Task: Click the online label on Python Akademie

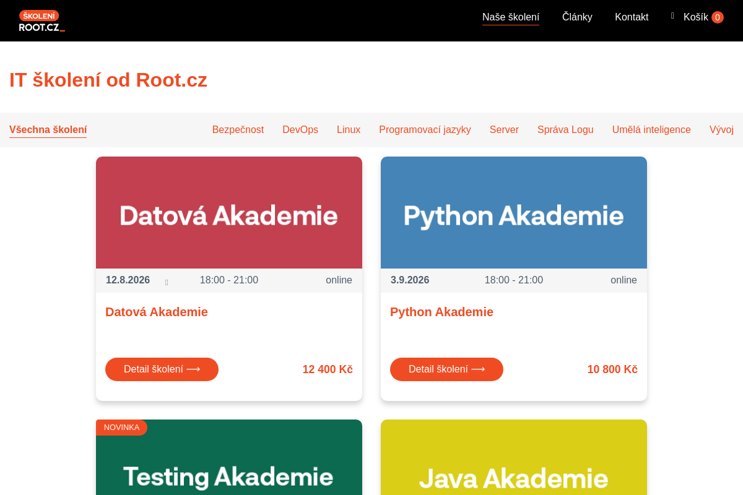Action: [624, 280]
